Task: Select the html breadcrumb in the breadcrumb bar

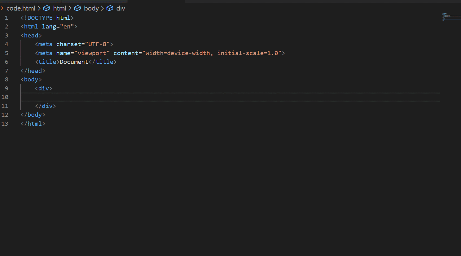Action: [x=59, y=8]
